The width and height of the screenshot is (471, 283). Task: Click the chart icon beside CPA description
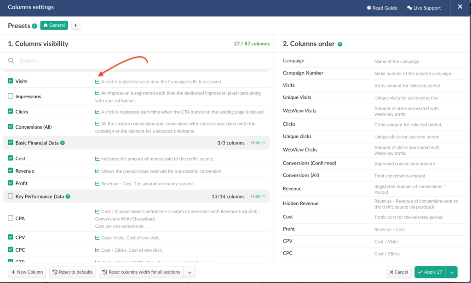pos(97,212)
